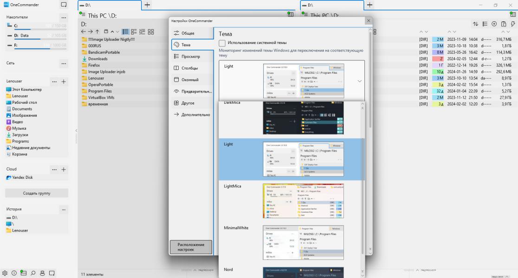The height and width of the screenshot is (278, 518).
Task: Enable Использование системной темы checkbox
Action: coord(222,43)
